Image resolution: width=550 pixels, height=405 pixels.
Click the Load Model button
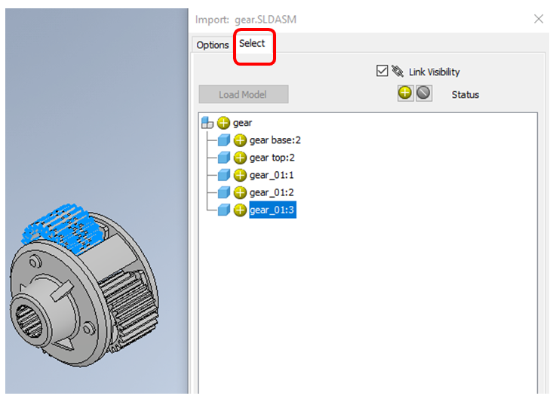point(244,94)
